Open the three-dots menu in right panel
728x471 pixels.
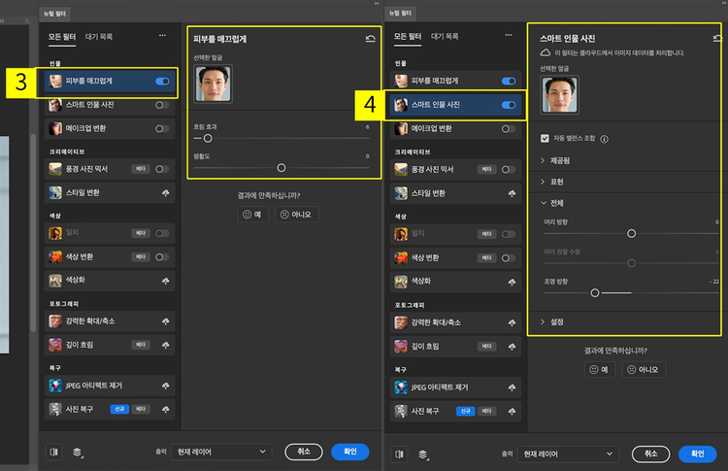click(509, 35)
